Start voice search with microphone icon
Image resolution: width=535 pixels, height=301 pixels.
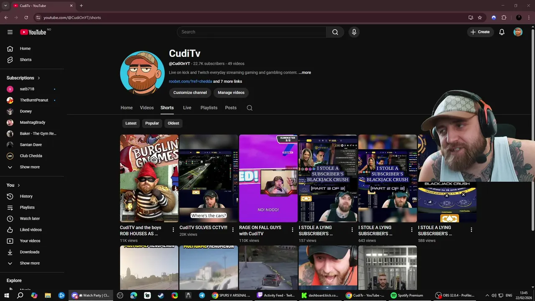[354, 32]
